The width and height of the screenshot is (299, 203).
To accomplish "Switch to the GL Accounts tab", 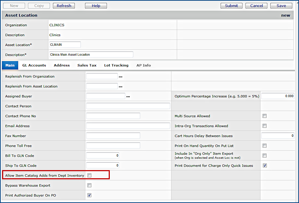I will pos(34,65).
